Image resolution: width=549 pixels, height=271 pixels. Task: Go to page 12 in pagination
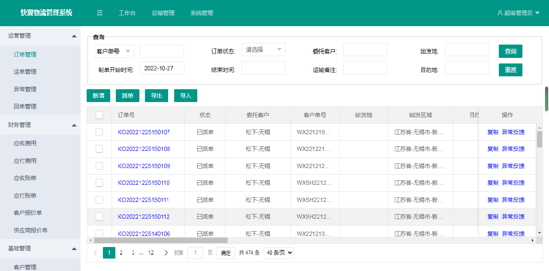tap(151, 253)
